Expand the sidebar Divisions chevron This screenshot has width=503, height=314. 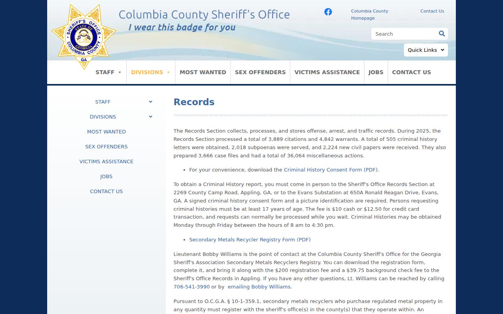click(x=151, y=117)
